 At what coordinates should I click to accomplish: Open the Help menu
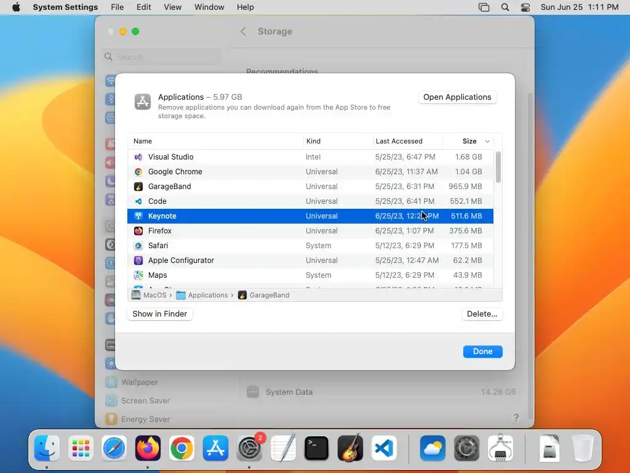[x=245, y=7]
